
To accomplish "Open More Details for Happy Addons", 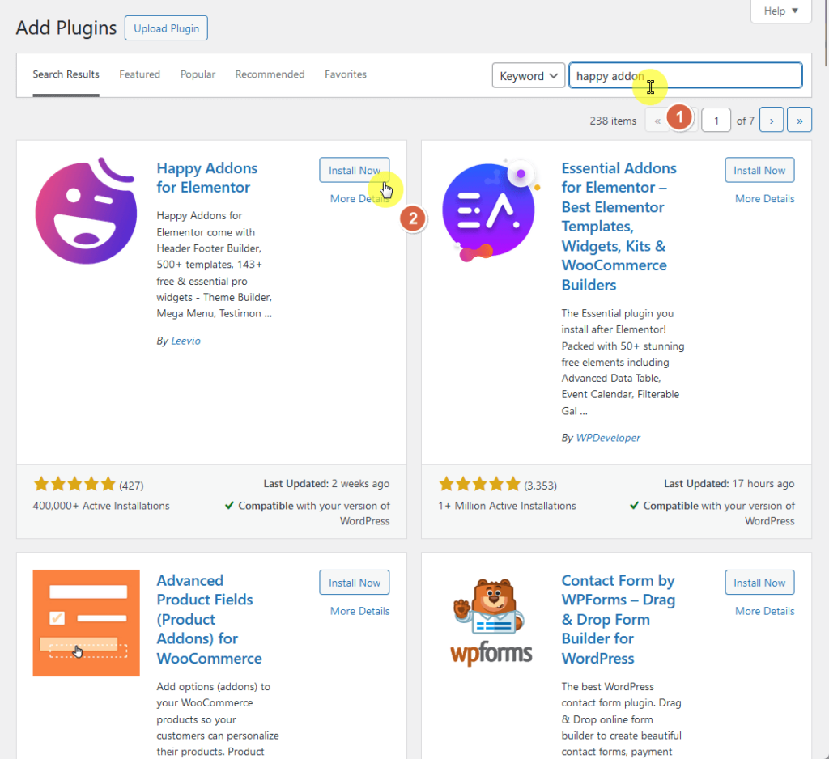I will coord(359,199).
